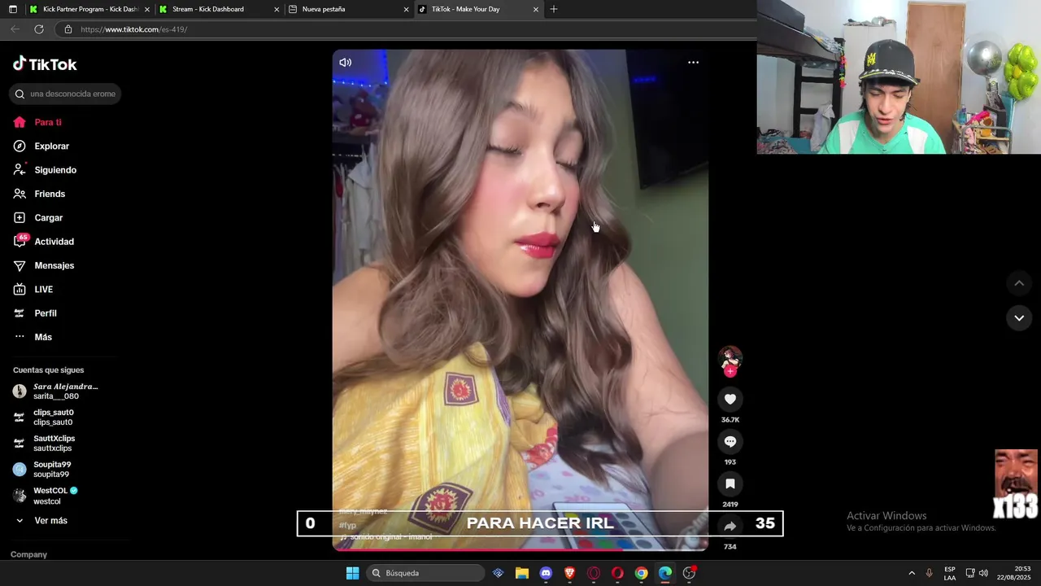1041x586 pixels.
Task: Open OBS icon with red badge
Action: click(690, 573)
